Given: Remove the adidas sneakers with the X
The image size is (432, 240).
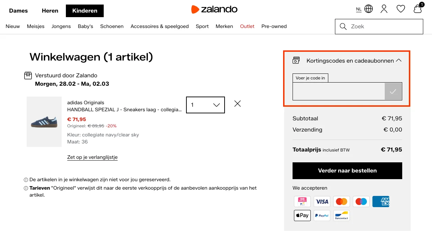Looking at the screenshot, I should pos(237,104).
